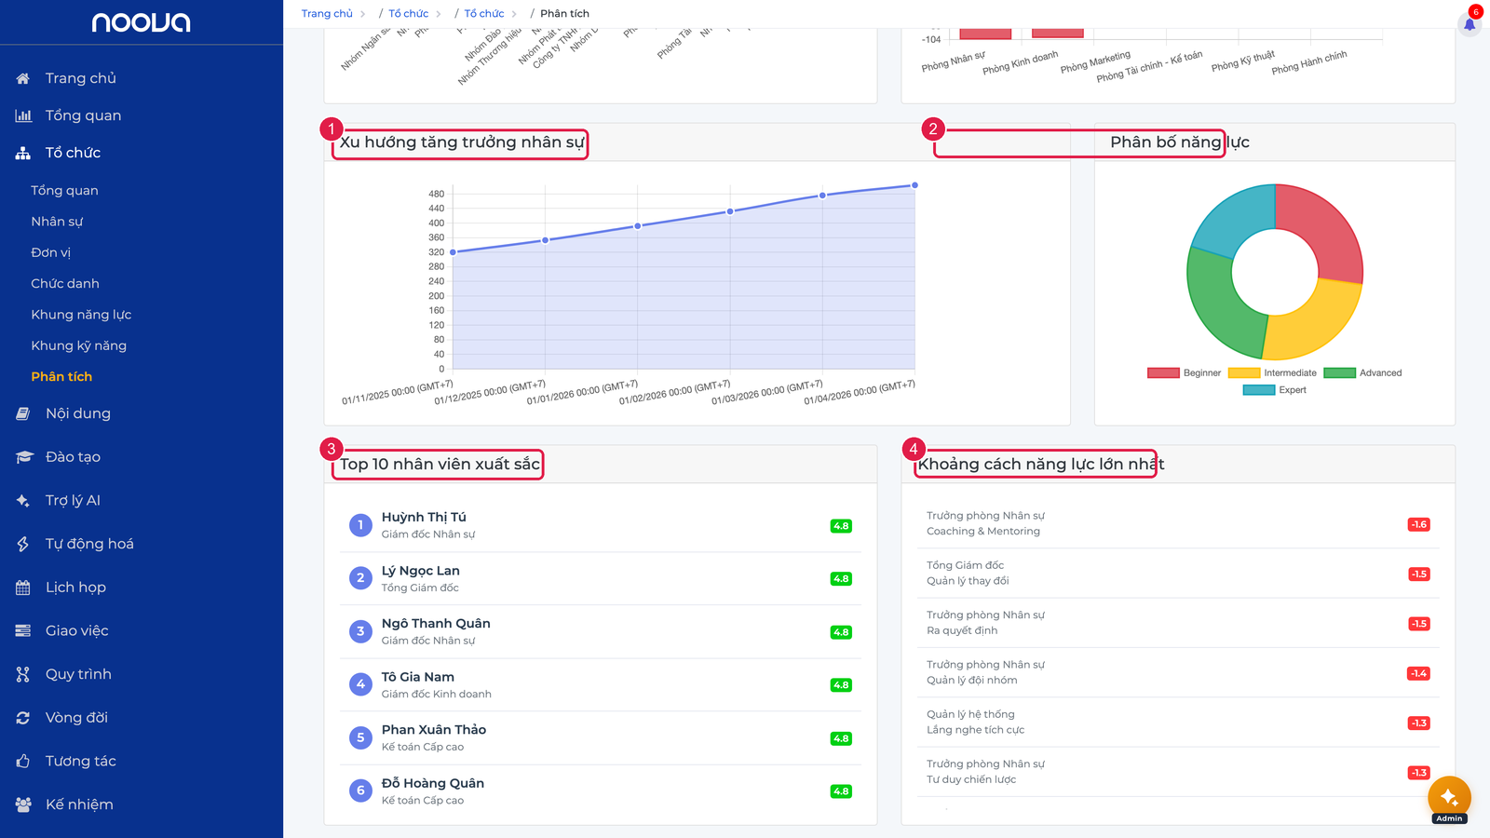
Task: Click the Tương tác thumbs-up icon
Action: coord(23,762)
